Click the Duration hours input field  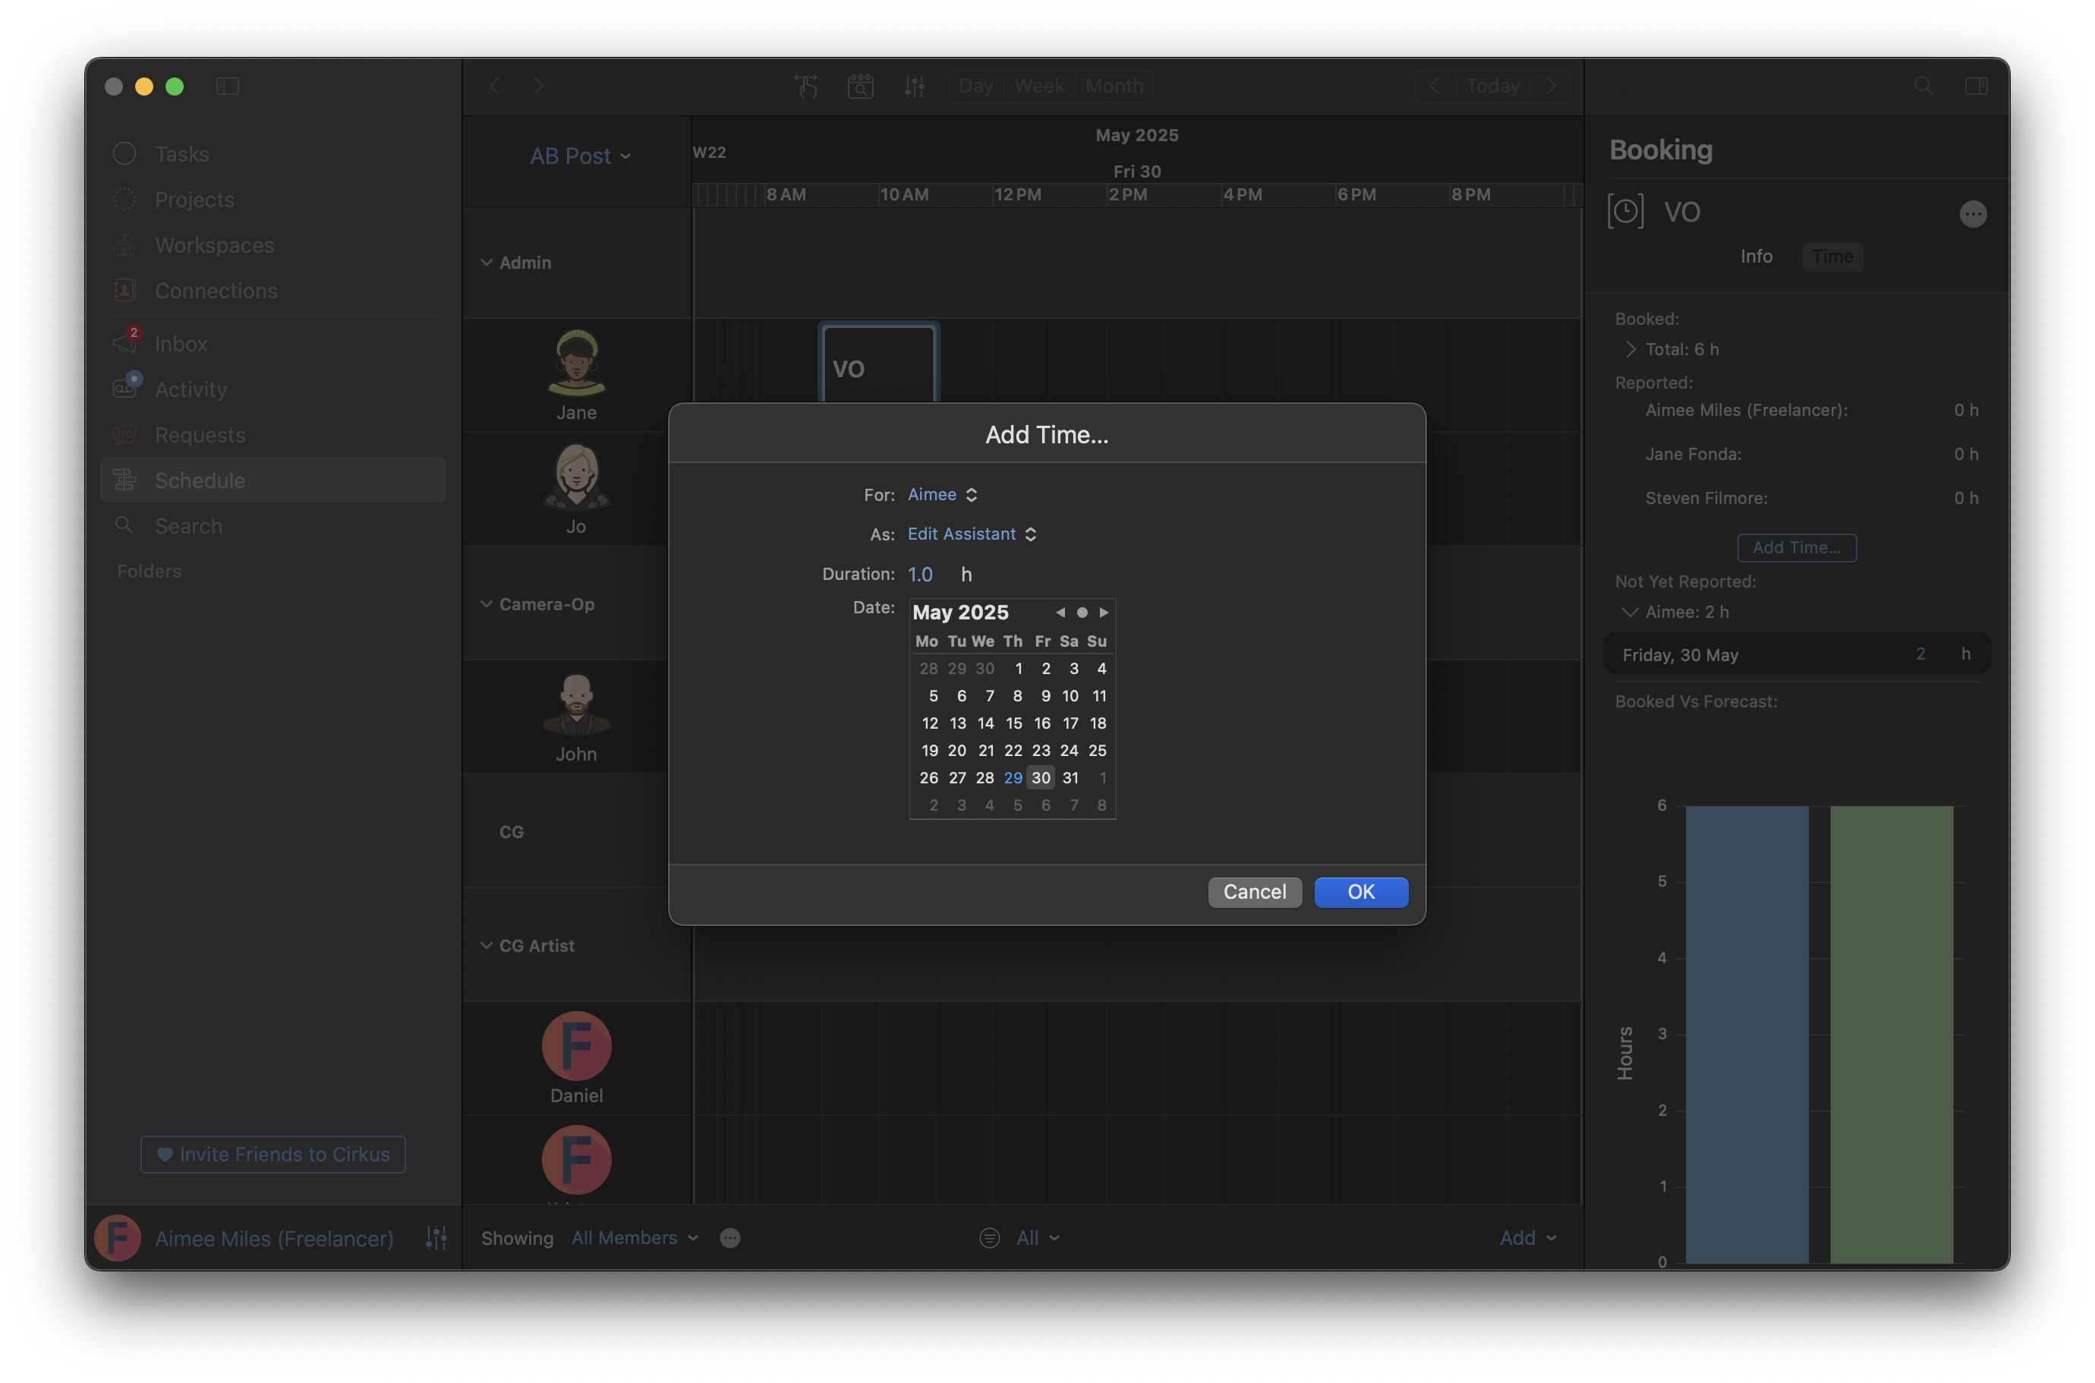921,575
